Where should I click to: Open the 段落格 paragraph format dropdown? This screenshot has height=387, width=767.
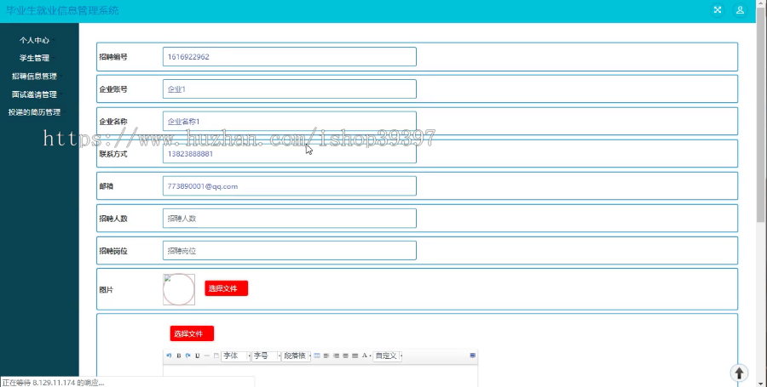pos(297,356)
